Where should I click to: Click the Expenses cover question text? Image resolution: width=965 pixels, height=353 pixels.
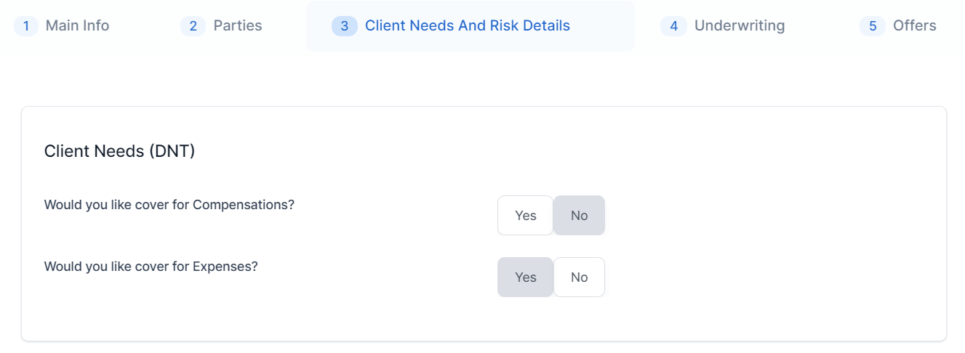pos(151,267)
